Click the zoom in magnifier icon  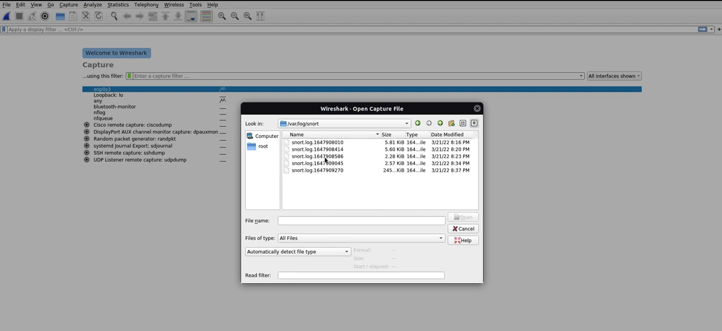[x=222, y=16]
